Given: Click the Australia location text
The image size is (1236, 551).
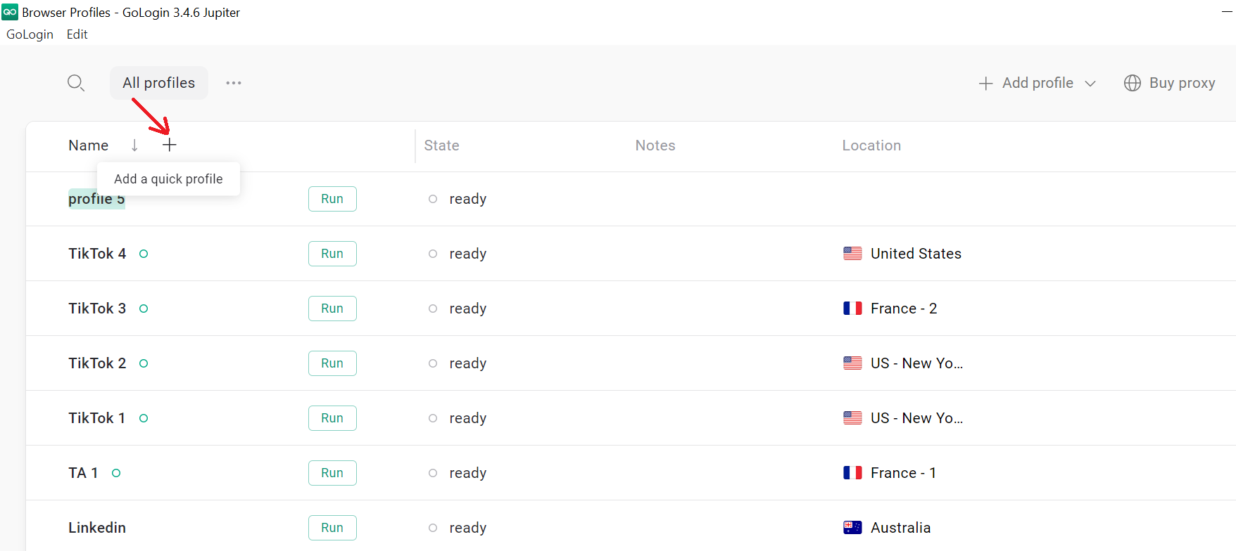Looking at the screenshot, I should tap(900, 528).
